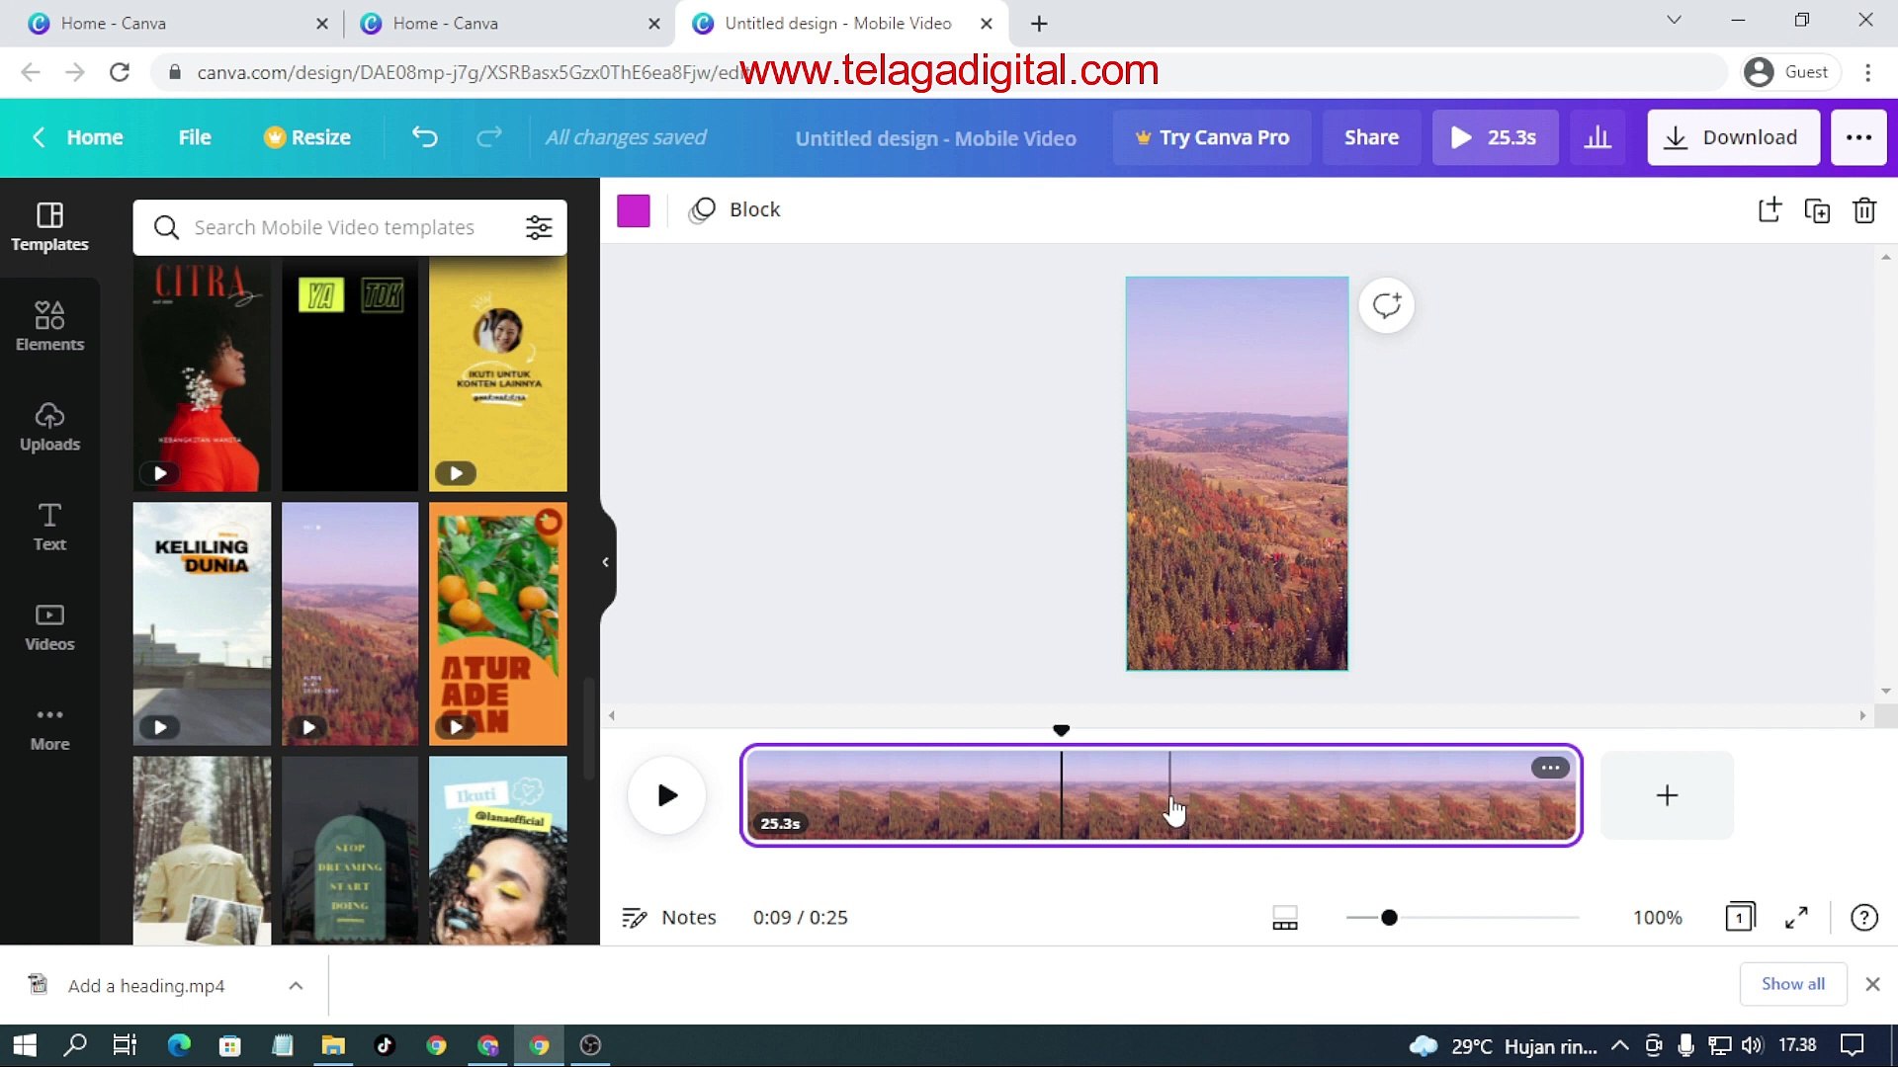
Task: Open the Text panel
Action: 49,527
